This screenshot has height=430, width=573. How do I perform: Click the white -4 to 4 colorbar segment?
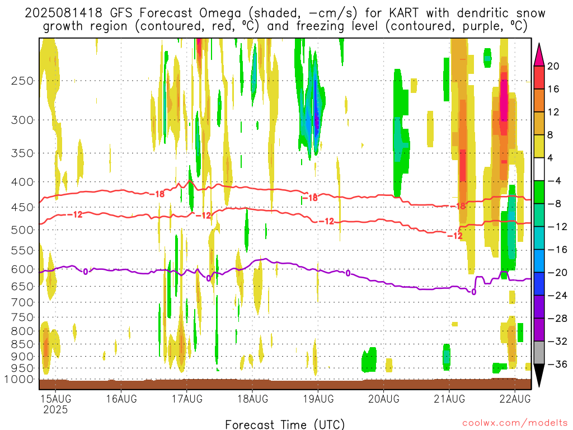click(539, 169)
